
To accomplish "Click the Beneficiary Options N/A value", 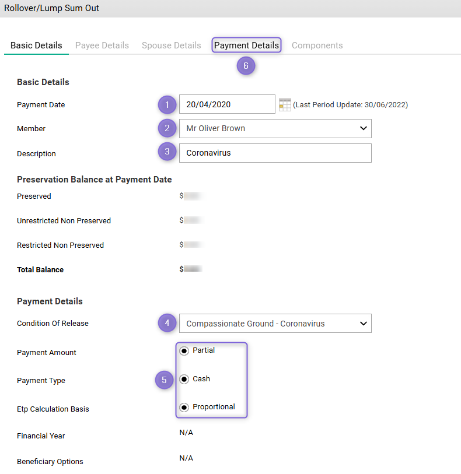I will click(186, 458).
